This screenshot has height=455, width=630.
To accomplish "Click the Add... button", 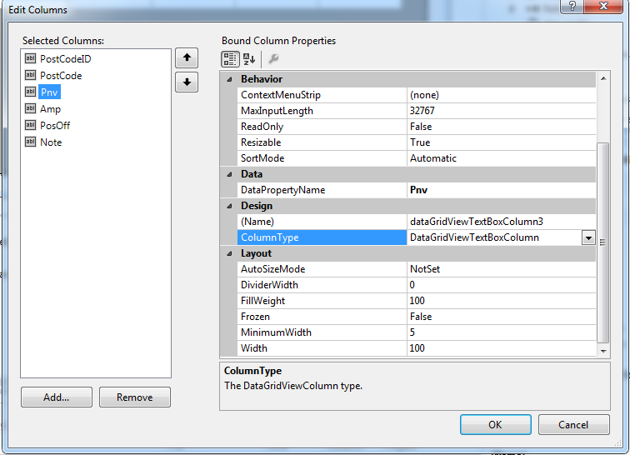I will point(57,397).
